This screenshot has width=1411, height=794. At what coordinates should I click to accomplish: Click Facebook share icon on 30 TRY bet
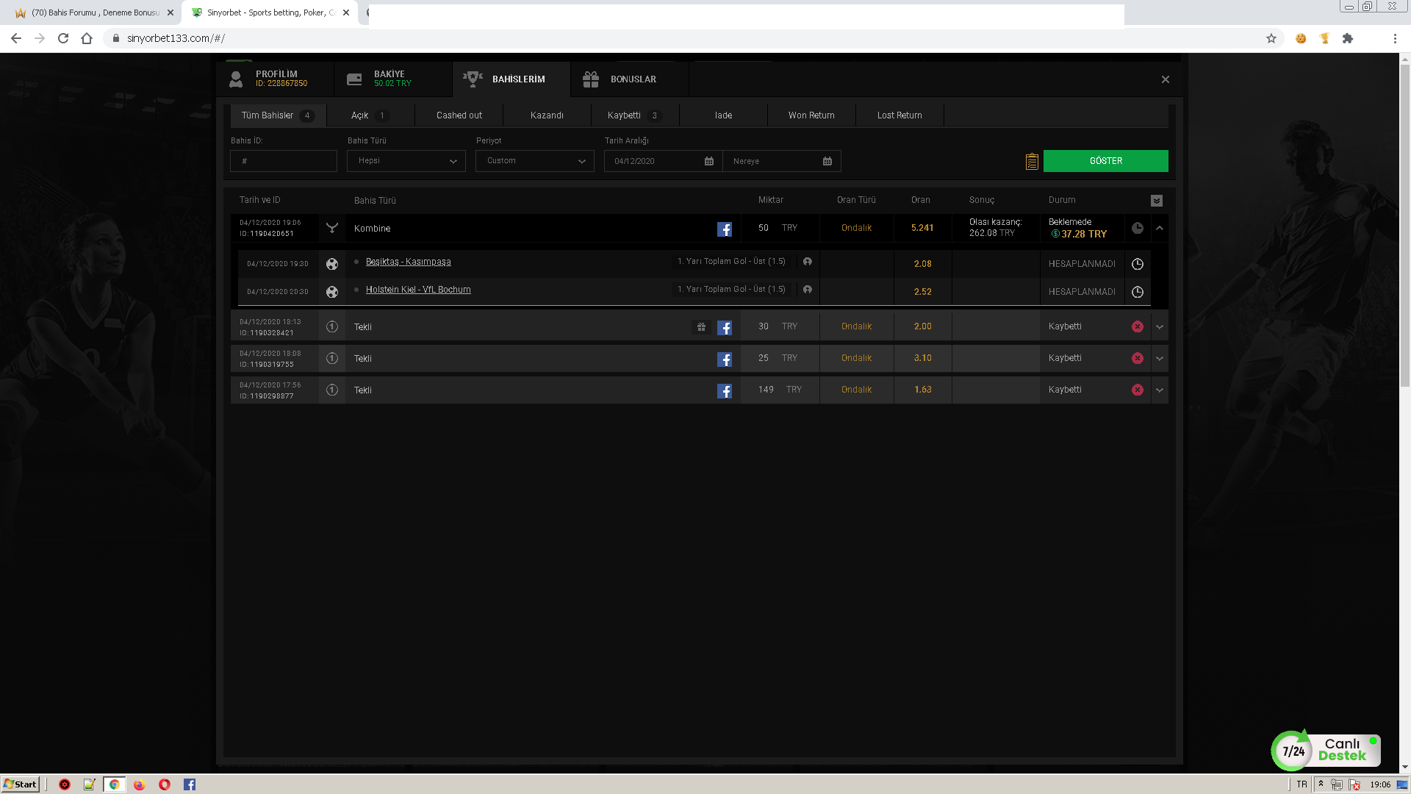[724, 328]
